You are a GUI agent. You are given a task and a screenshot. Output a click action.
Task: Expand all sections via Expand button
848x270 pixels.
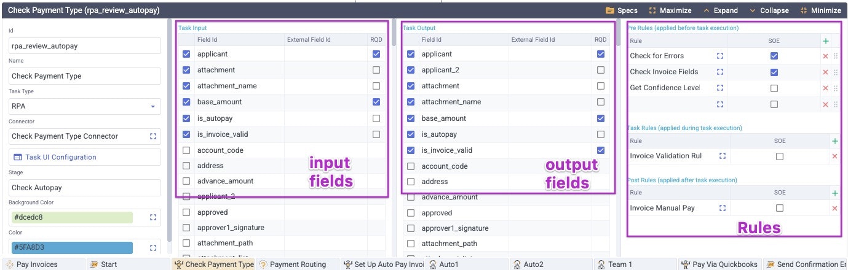point(720,10)
